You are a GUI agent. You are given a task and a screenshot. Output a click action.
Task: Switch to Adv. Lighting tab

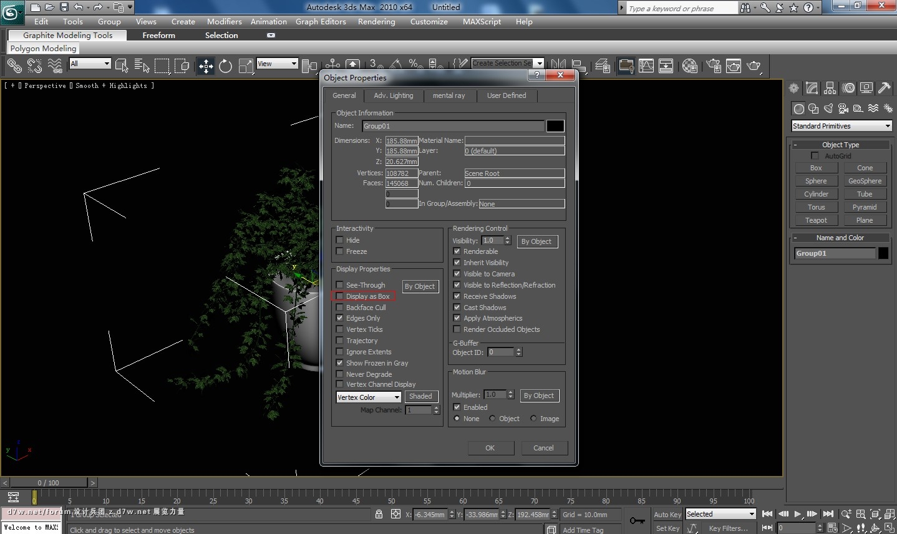pos(393,95)
